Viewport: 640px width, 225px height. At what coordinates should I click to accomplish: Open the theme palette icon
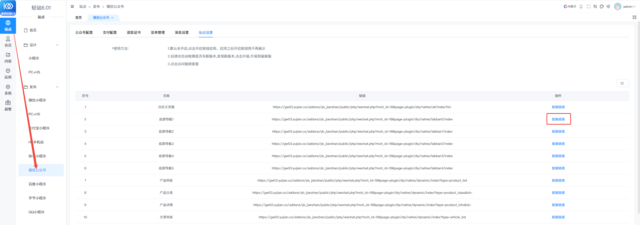tap(602, 6)
